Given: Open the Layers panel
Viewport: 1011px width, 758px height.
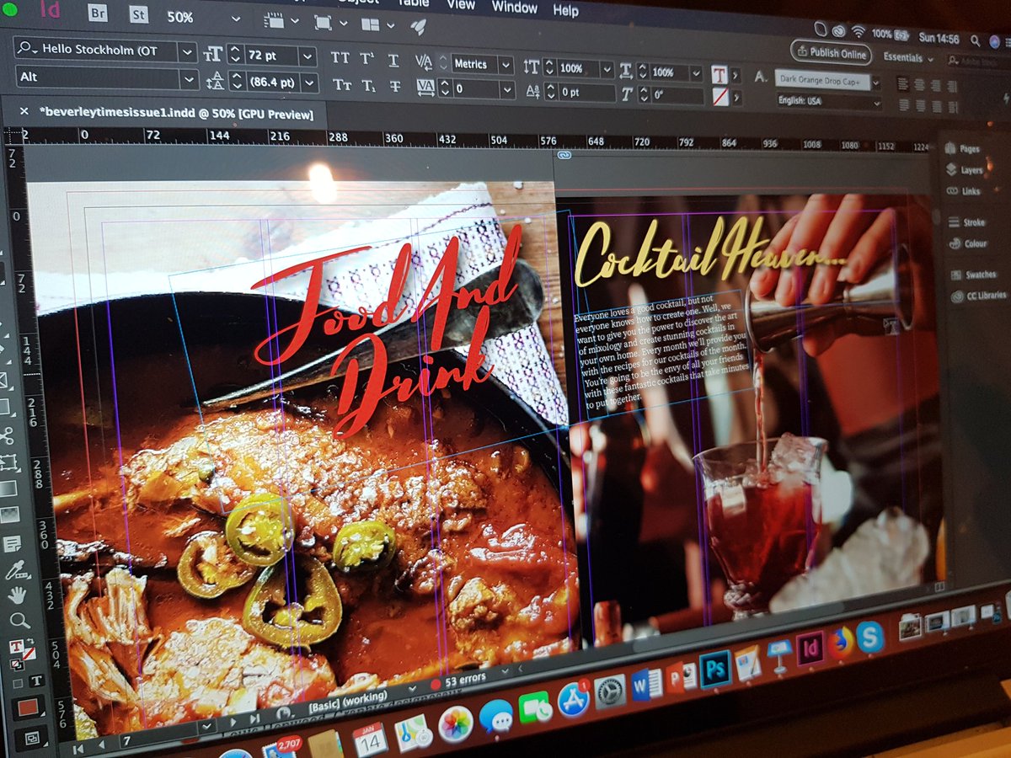Looking at the screenshot, I should click(965, 169).
